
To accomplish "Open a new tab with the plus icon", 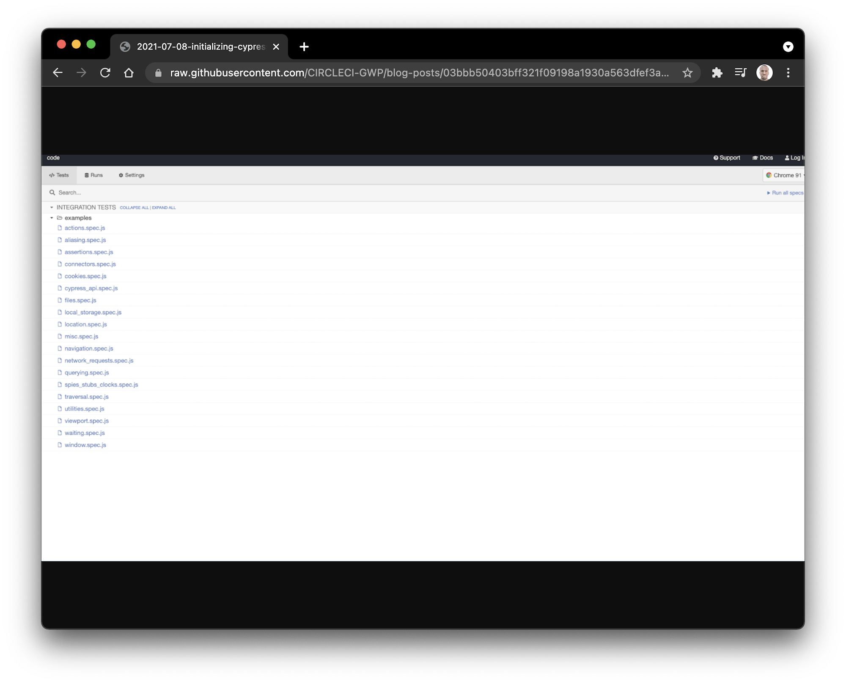I will [x=304, y=47].
